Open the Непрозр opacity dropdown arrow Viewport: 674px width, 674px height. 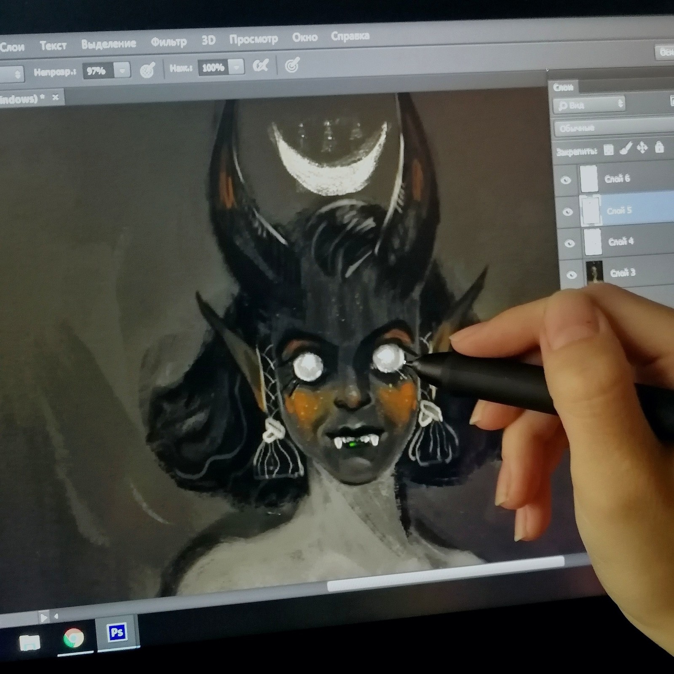tap(122, 71)
